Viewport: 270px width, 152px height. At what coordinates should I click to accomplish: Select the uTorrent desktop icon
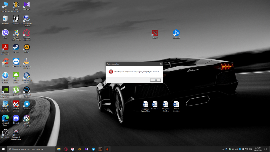tap(16, 90)
